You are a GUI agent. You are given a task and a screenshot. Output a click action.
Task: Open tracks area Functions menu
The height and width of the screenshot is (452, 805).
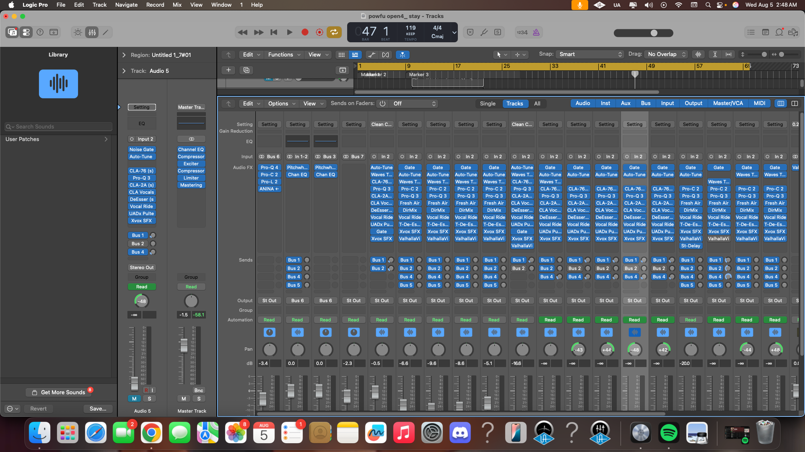(284, 55)
